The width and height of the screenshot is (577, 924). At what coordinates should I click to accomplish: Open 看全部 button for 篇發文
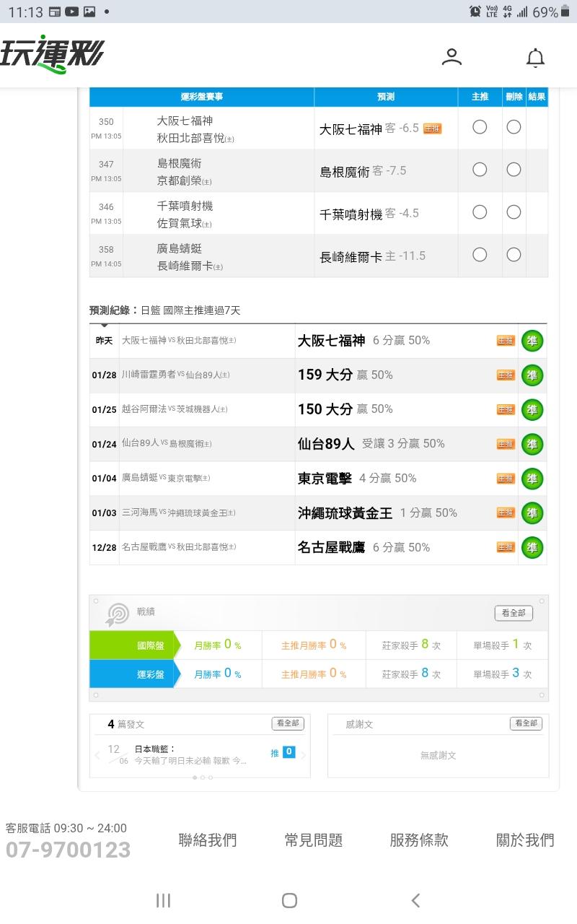[288, 723]
